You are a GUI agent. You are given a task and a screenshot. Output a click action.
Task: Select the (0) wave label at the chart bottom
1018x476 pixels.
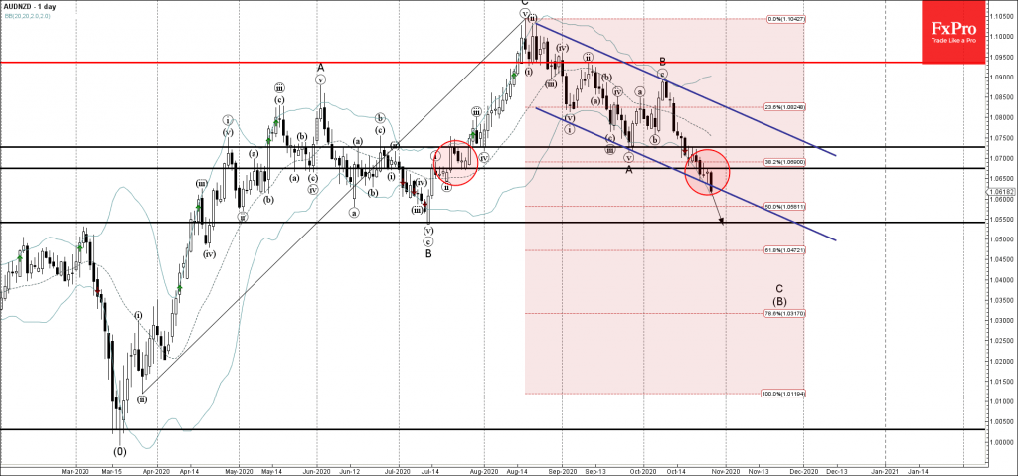point(119,450)
